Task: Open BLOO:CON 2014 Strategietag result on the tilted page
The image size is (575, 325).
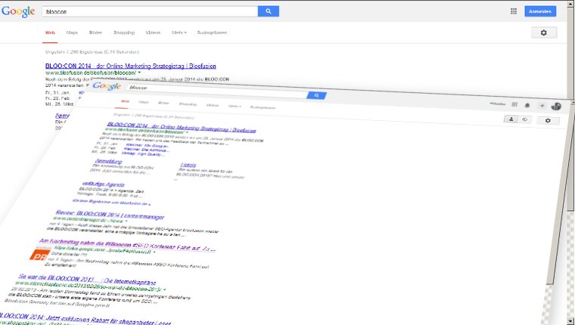Action: (x=182, y=127)
